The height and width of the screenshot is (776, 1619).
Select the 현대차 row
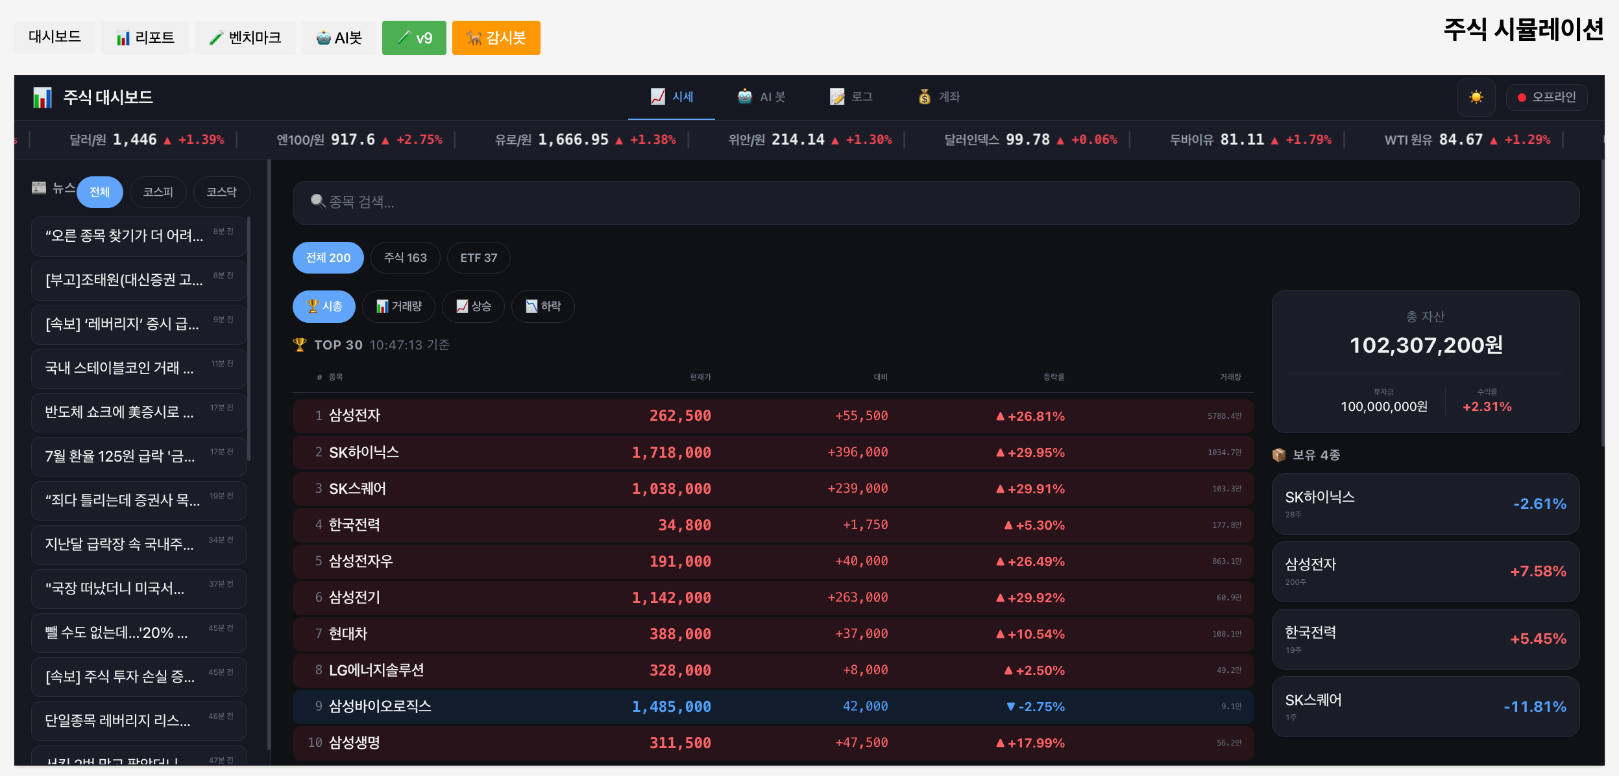click(773, 634)
